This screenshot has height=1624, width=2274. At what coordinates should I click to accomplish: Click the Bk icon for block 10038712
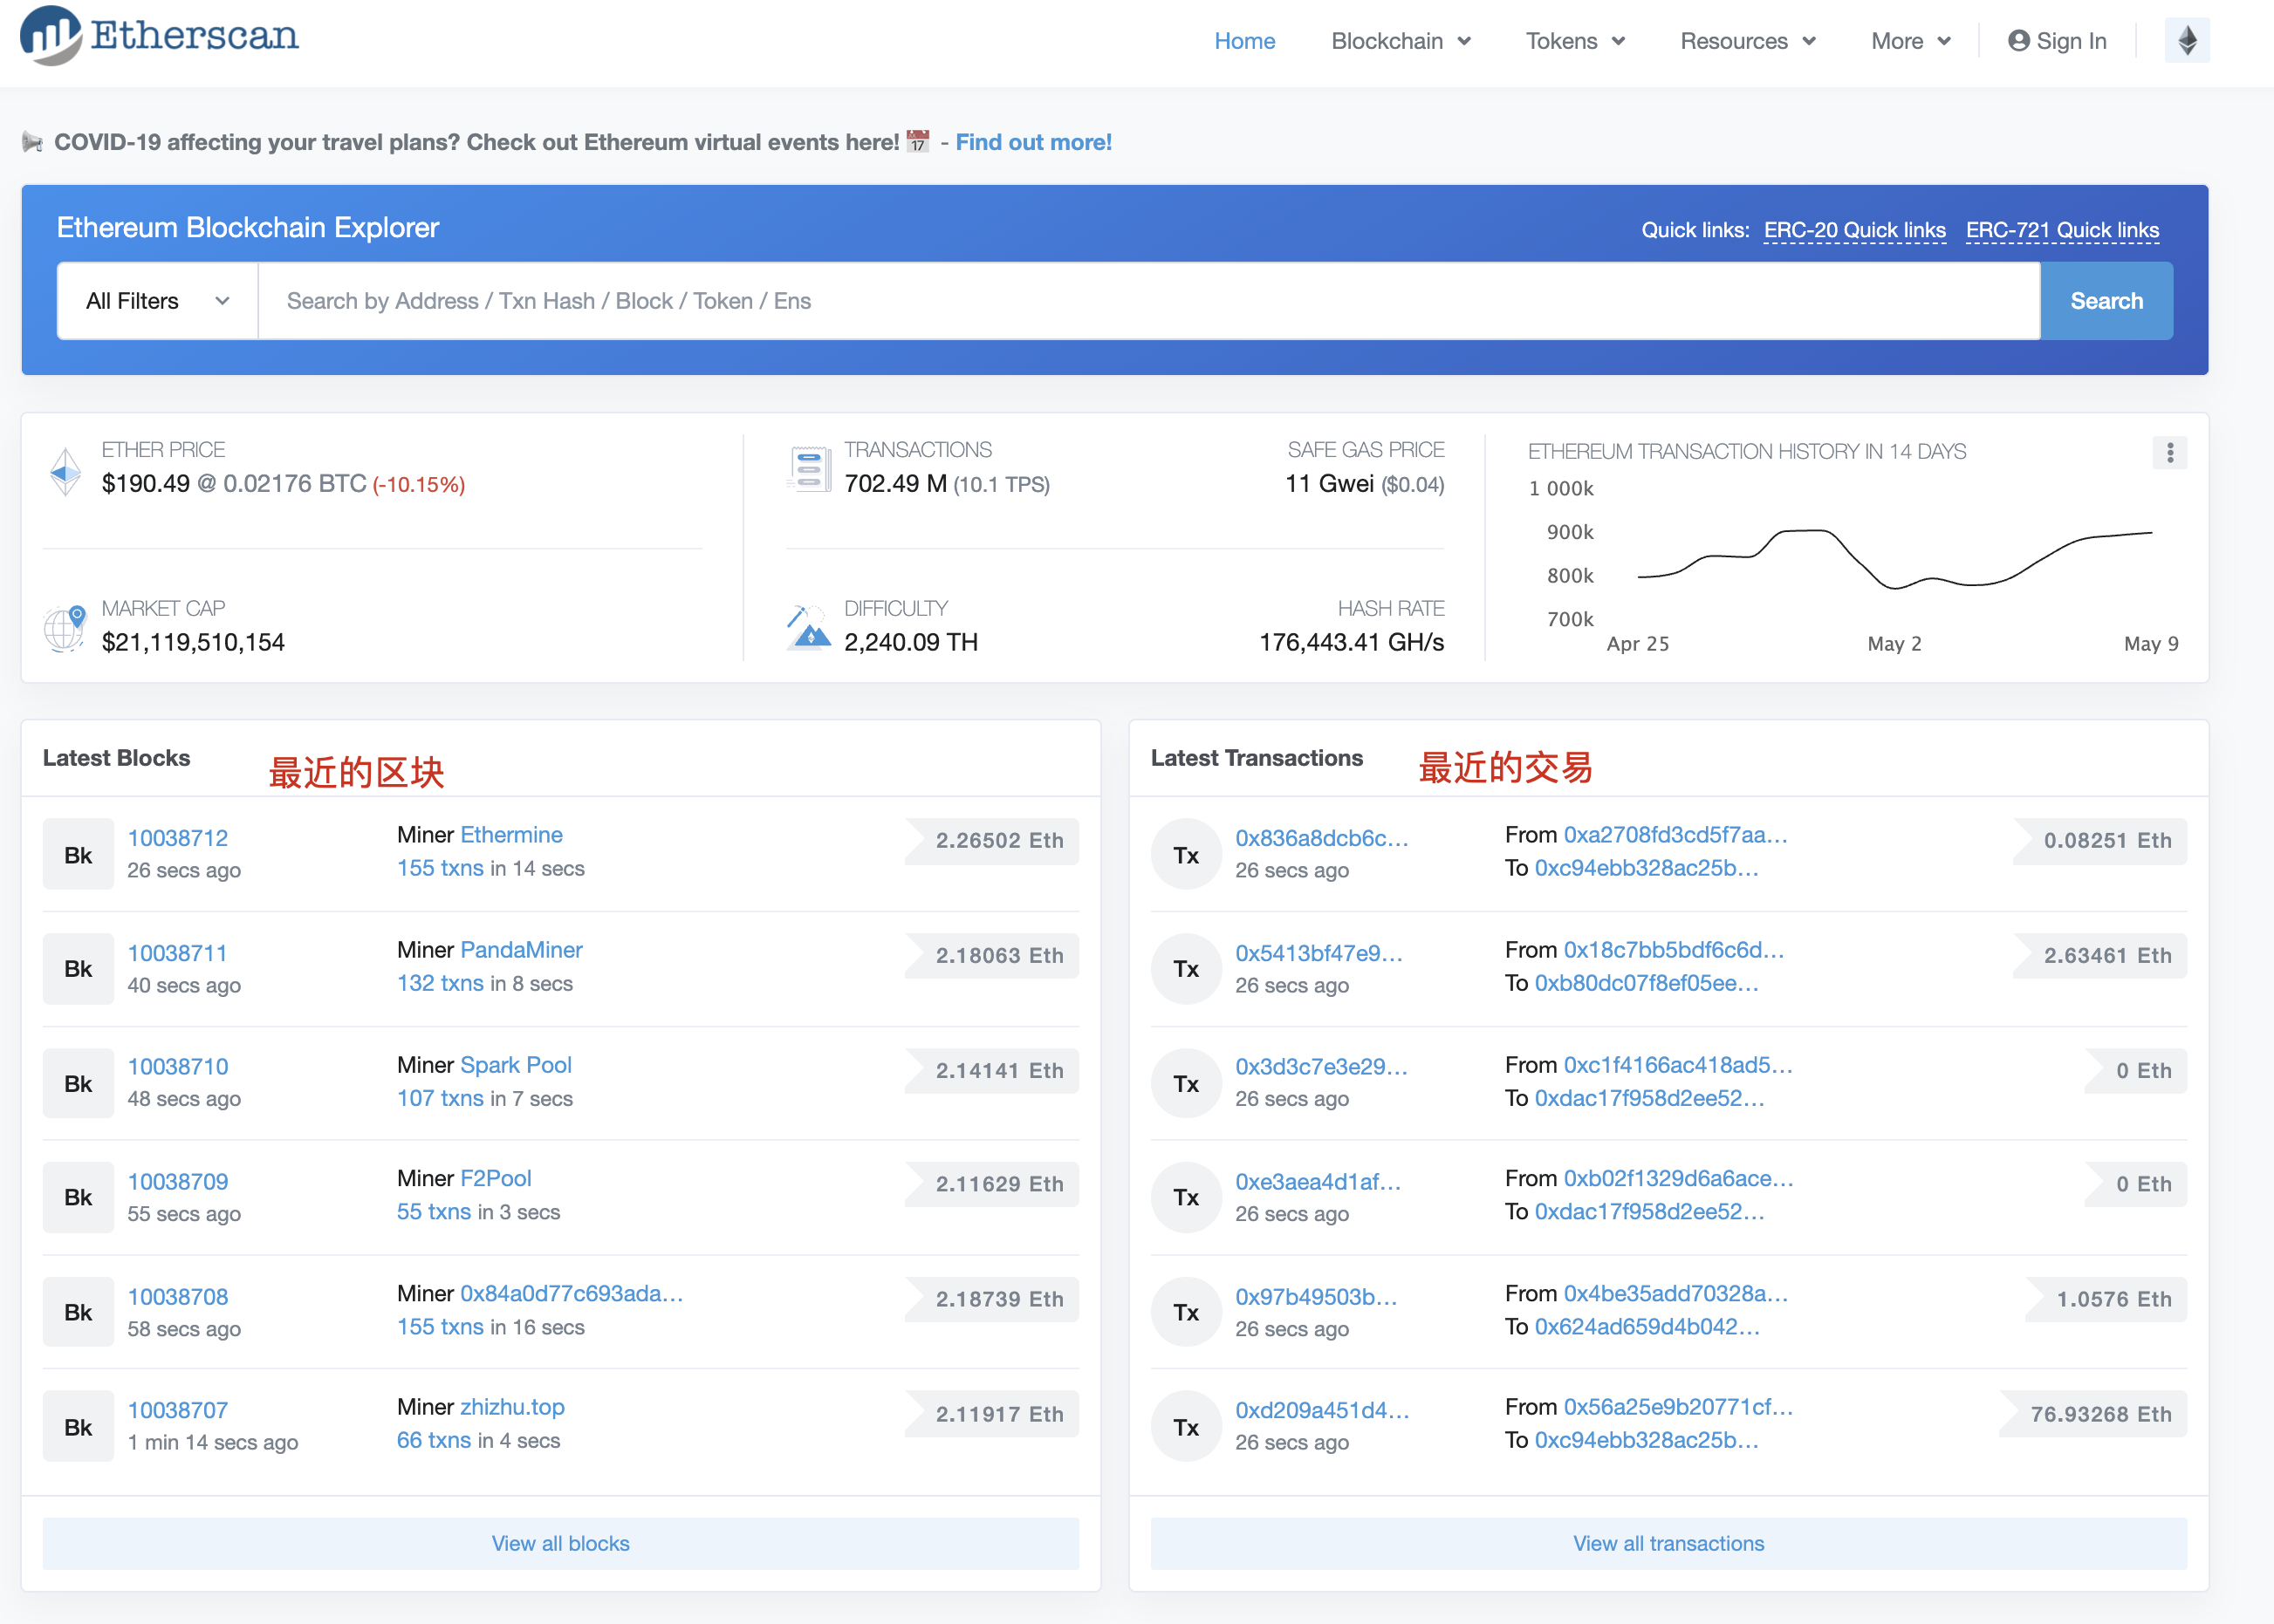[78, 855]
